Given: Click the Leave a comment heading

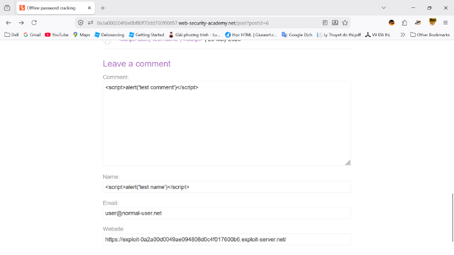Looking at the screenshot, I should coord(137,63).
